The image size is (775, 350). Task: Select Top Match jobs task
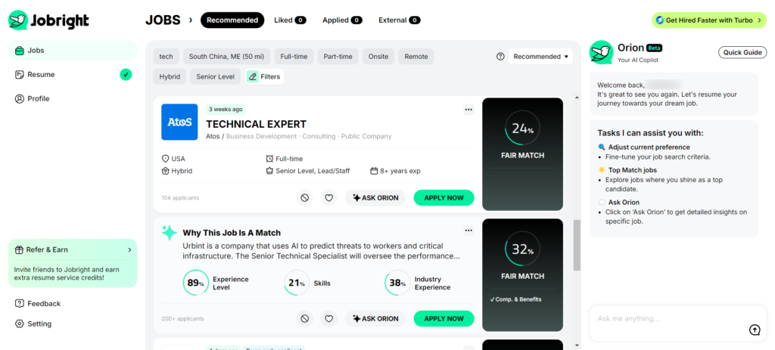point(633,170)
